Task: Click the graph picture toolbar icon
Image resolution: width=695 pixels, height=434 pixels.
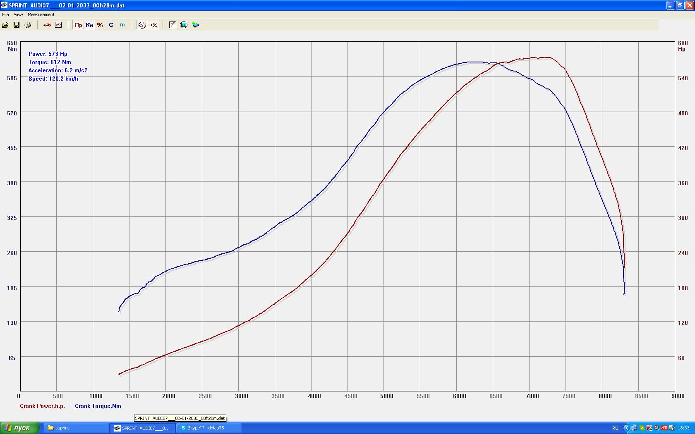Action: click(x=58, y=25)
